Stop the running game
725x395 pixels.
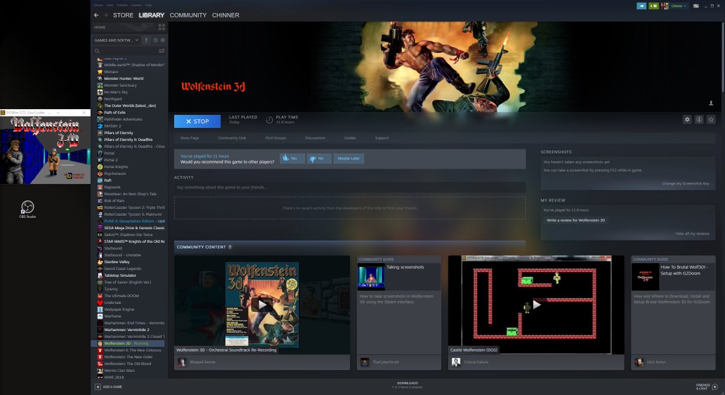tap(197, 121)
